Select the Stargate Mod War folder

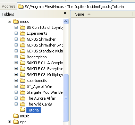click(45, 92)
